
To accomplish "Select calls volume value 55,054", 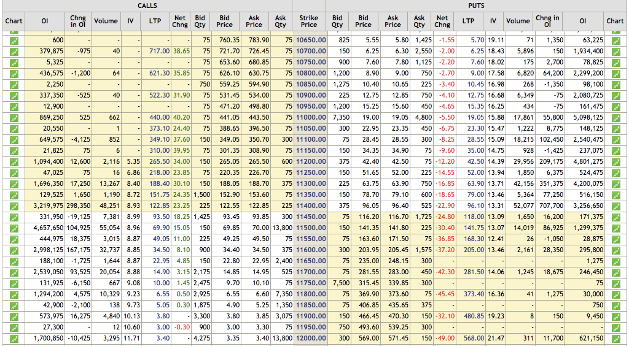I will coord(110,228).
